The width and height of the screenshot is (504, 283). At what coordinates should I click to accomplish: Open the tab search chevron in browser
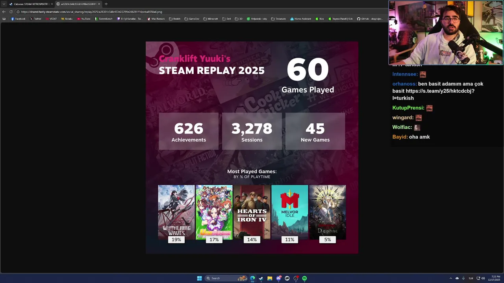coord(4,4)
